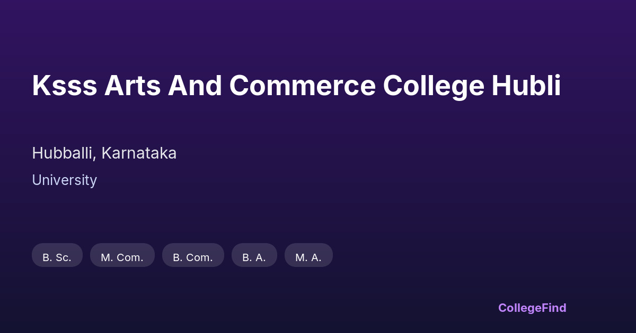Click the word Commerce in the title

302,86
